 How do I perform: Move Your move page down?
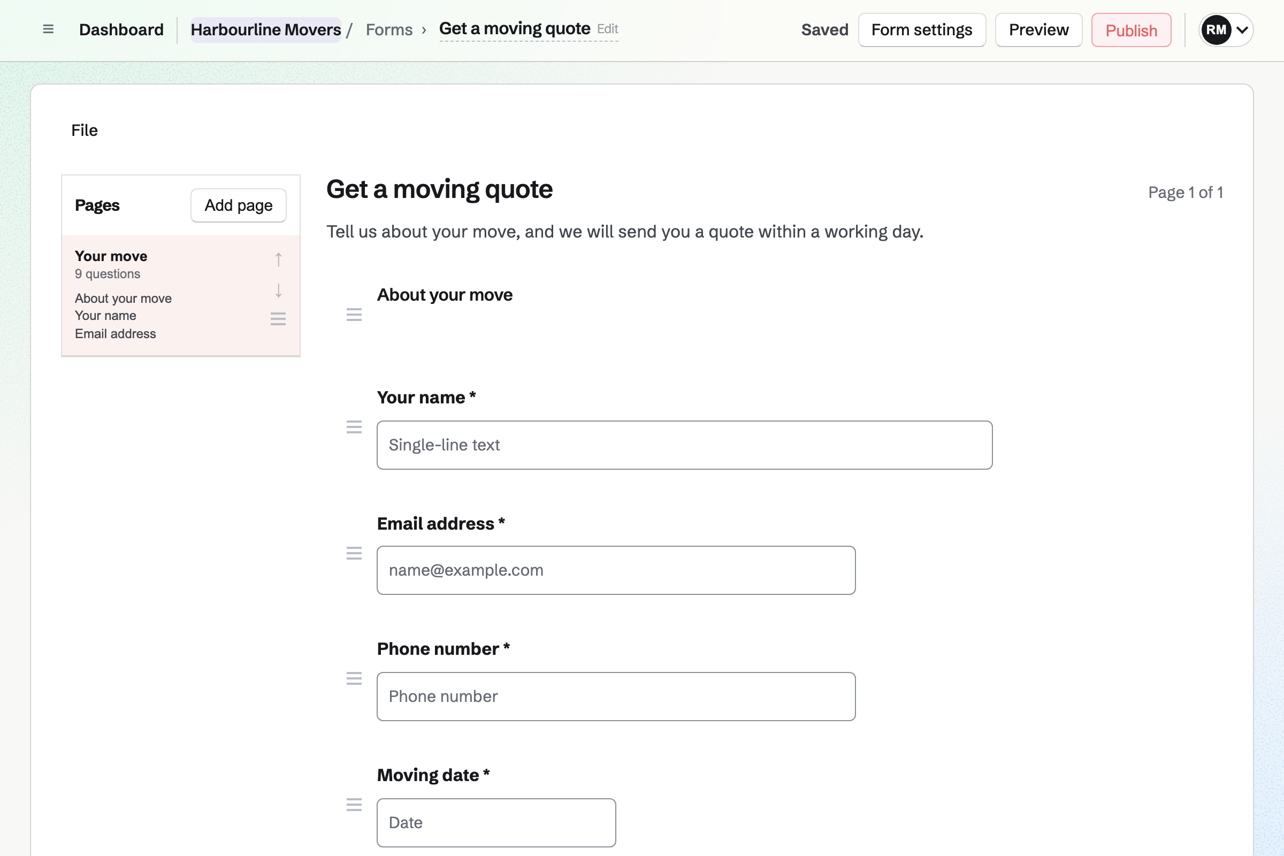tap(278, 291)
